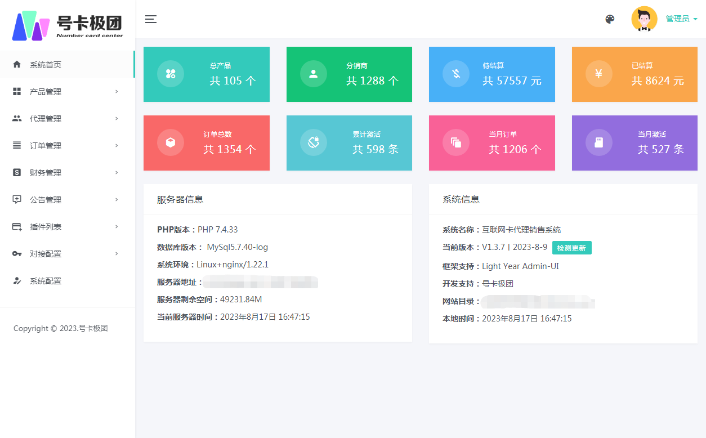
Task: Click the key icon beside 对接配置
Action: pos(17,254)
